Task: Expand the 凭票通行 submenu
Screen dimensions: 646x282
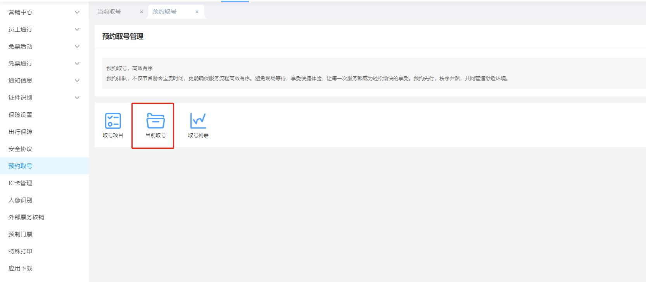Action: click(77, 64)
